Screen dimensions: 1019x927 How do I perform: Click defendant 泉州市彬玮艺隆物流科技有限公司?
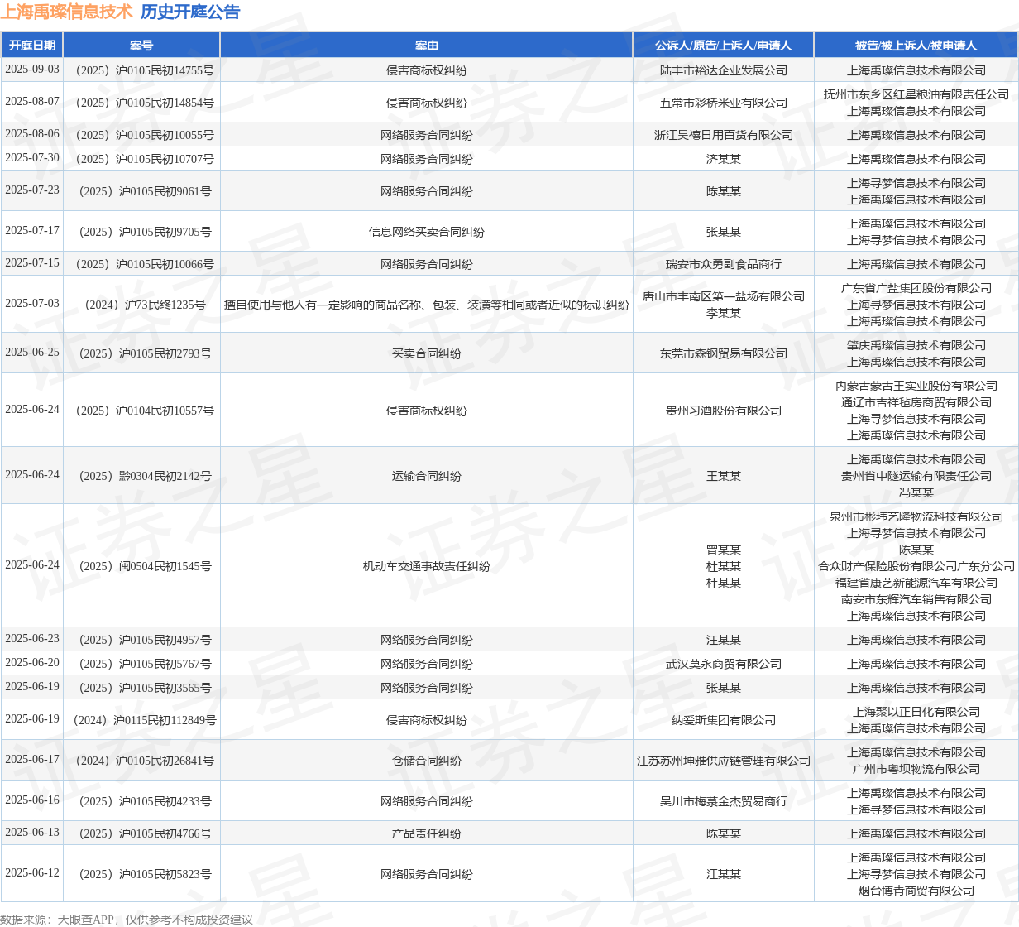pyautogui.click(x=916, y=516)
